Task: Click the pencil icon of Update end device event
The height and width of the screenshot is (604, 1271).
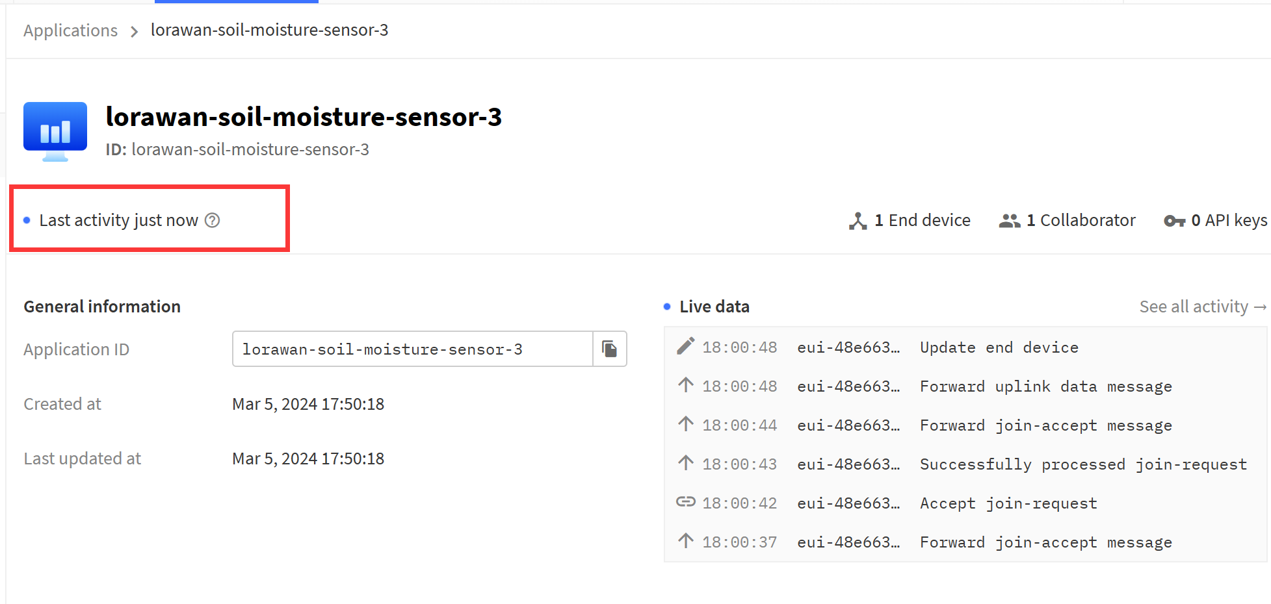Action: [x=686, y=346]
